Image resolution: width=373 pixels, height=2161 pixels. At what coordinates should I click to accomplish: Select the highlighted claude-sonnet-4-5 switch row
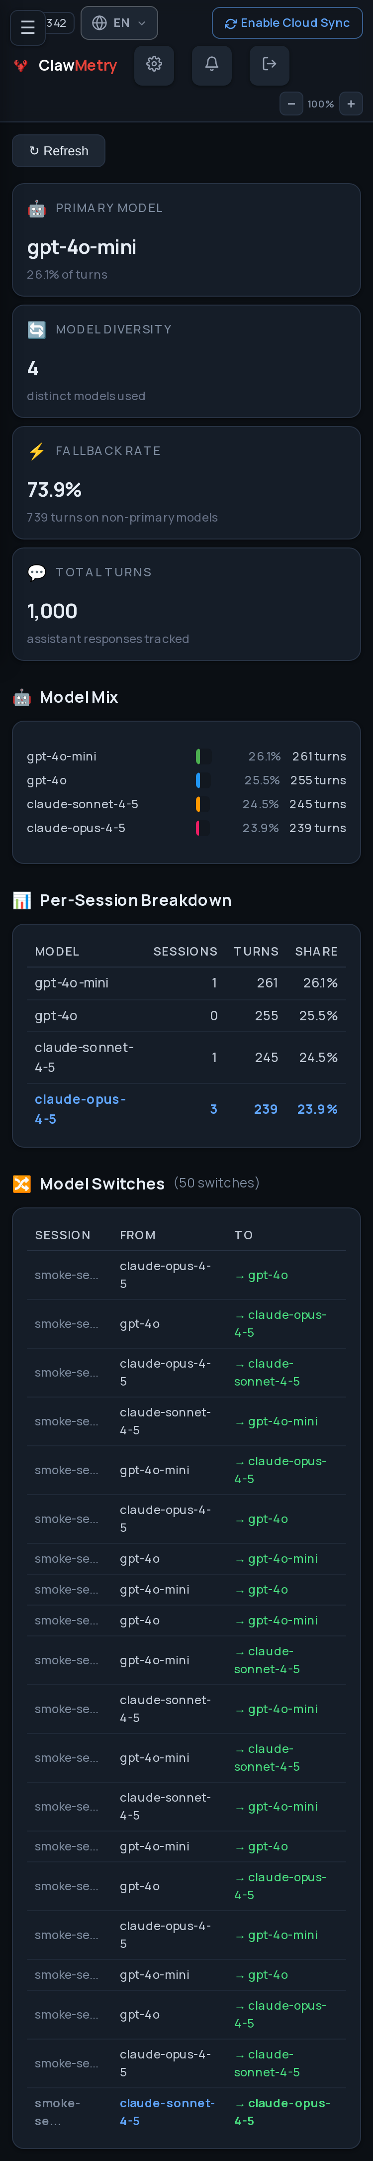(186, 2112)
